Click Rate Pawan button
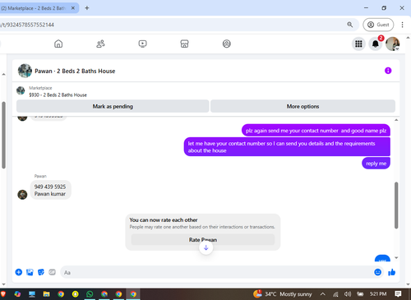Image resolution: width=411 pixels, height=300 pixels. pyautogui.click(x=203, y=240)
